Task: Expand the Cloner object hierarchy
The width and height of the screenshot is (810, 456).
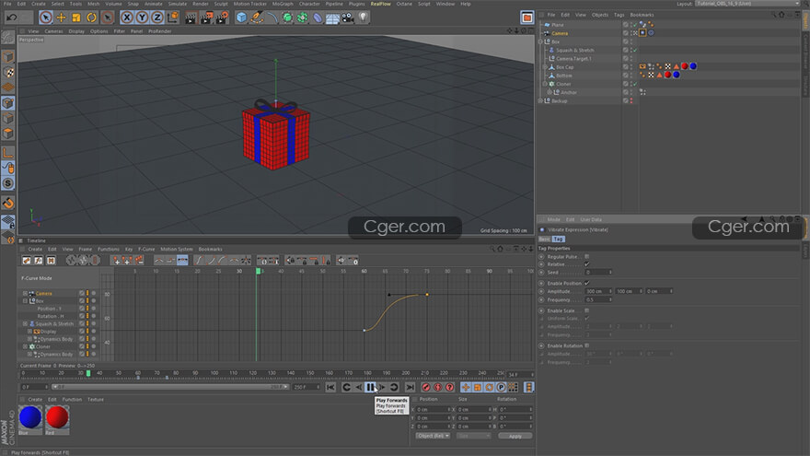Action: pos(545,84)
